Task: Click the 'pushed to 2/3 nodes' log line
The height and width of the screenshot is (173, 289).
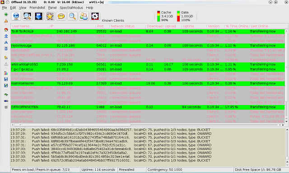Action: click(x=110, y=130)
